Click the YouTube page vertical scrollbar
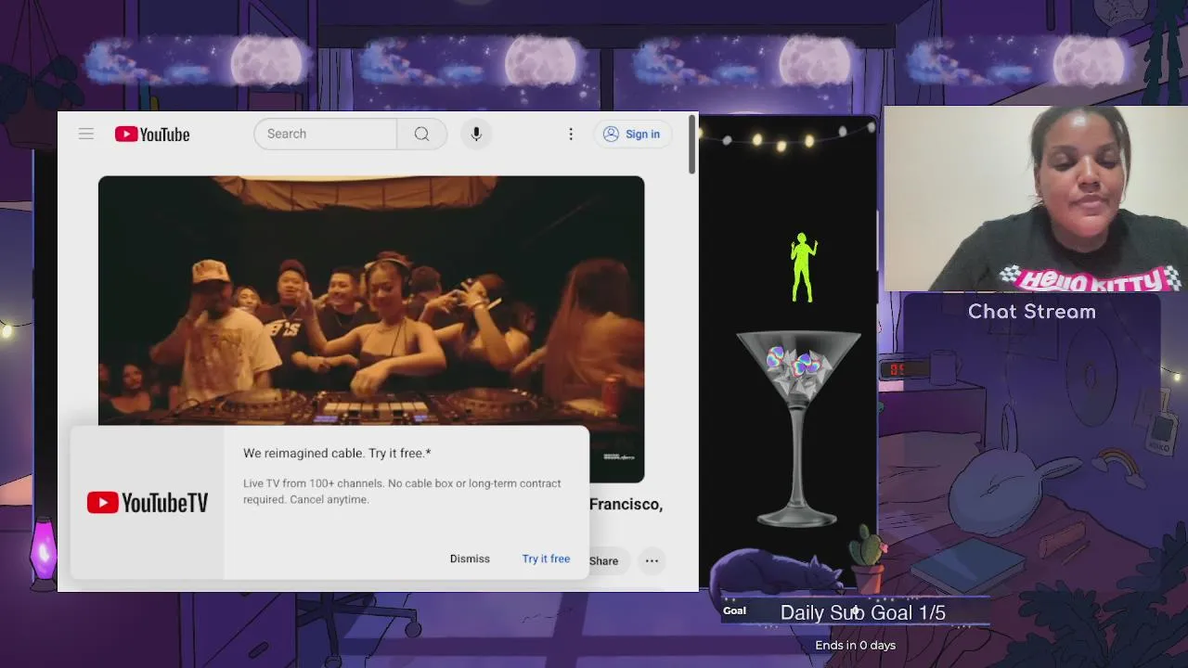 691,144
